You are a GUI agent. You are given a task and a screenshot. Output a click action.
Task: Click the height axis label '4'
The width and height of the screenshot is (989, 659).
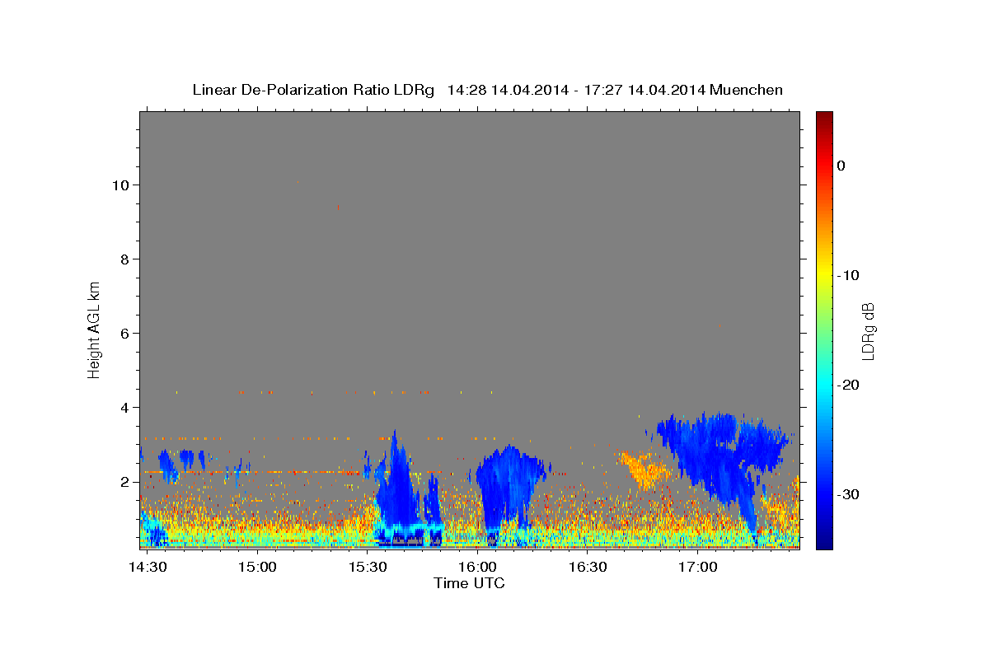(x=124, y=408)
